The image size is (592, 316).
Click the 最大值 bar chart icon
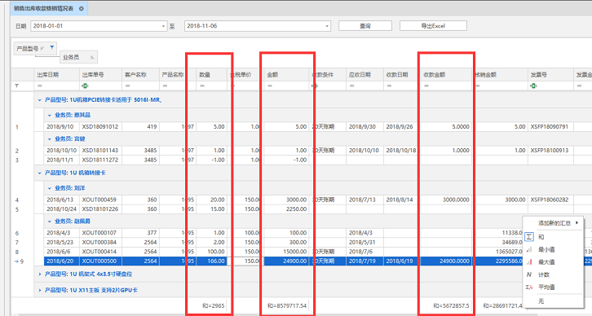click(529, 262)
